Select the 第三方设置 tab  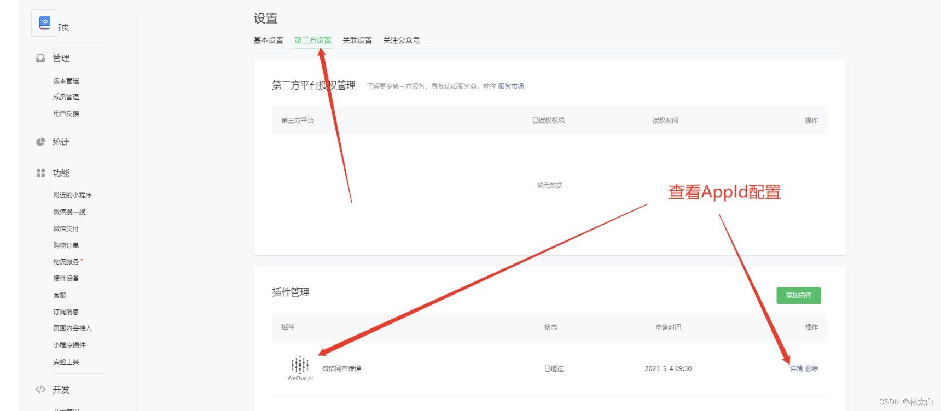(313, 40)
